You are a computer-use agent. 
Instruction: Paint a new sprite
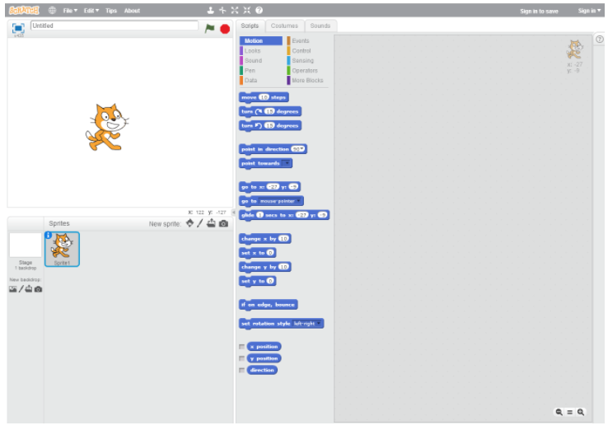pos(199,223)
